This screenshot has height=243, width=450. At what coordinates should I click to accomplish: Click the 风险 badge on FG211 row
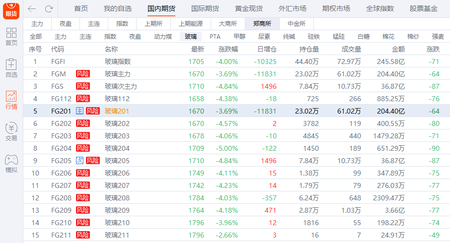click(x=83, y=235)
